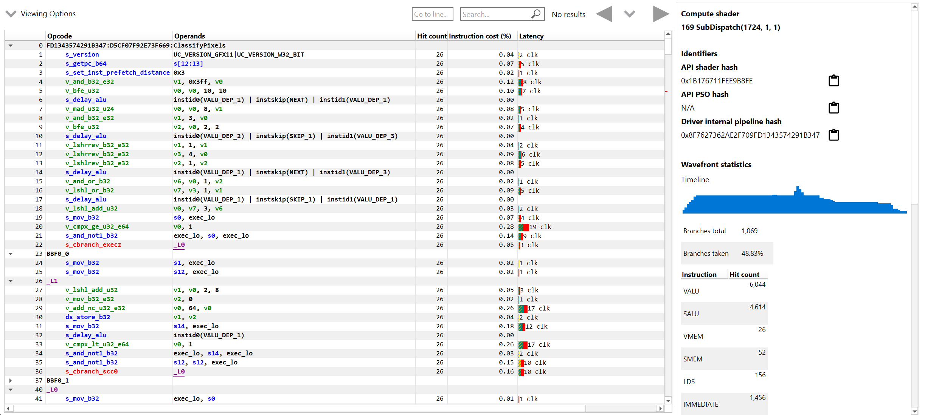Screen dimensions: 925x415
Task: Go to next search result arrow
Action: (661, 14)
